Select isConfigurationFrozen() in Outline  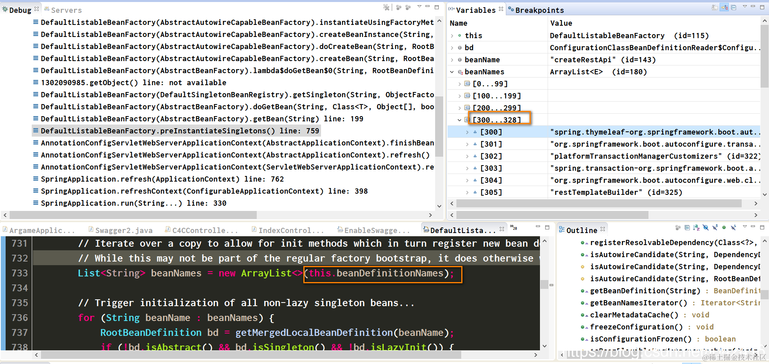[658, 339]
